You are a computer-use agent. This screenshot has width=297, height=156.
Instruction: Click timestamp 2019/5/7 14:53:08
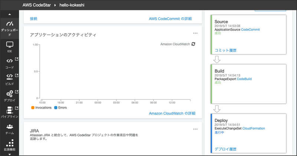[227, 26]
